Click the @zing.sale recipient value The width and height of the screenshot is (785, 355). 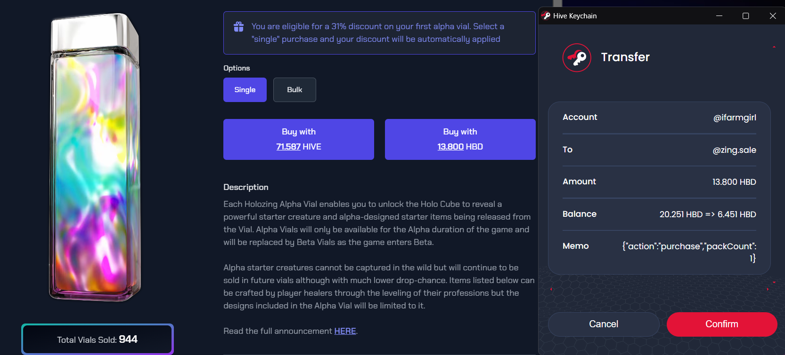point(734,150)
